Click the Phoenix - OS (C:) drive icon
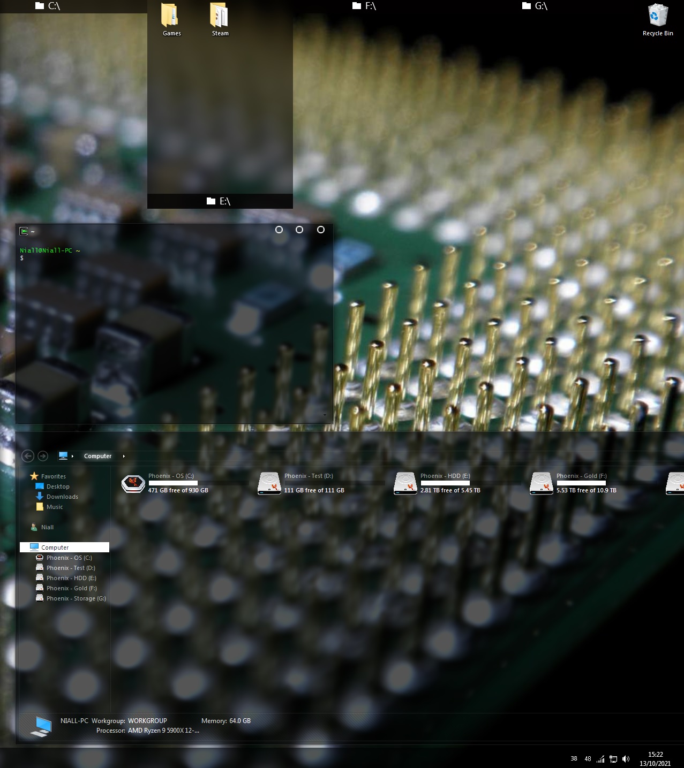The image size is (684, 768). coord(133,483)
